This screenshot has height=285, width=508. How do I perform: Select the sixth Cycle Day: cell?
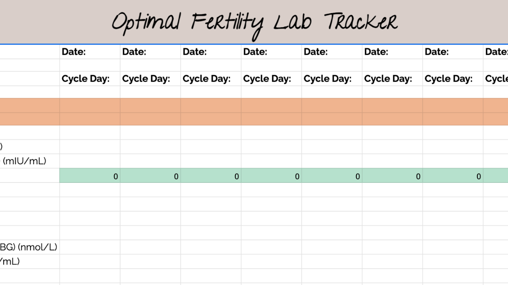tap(392, 79)
